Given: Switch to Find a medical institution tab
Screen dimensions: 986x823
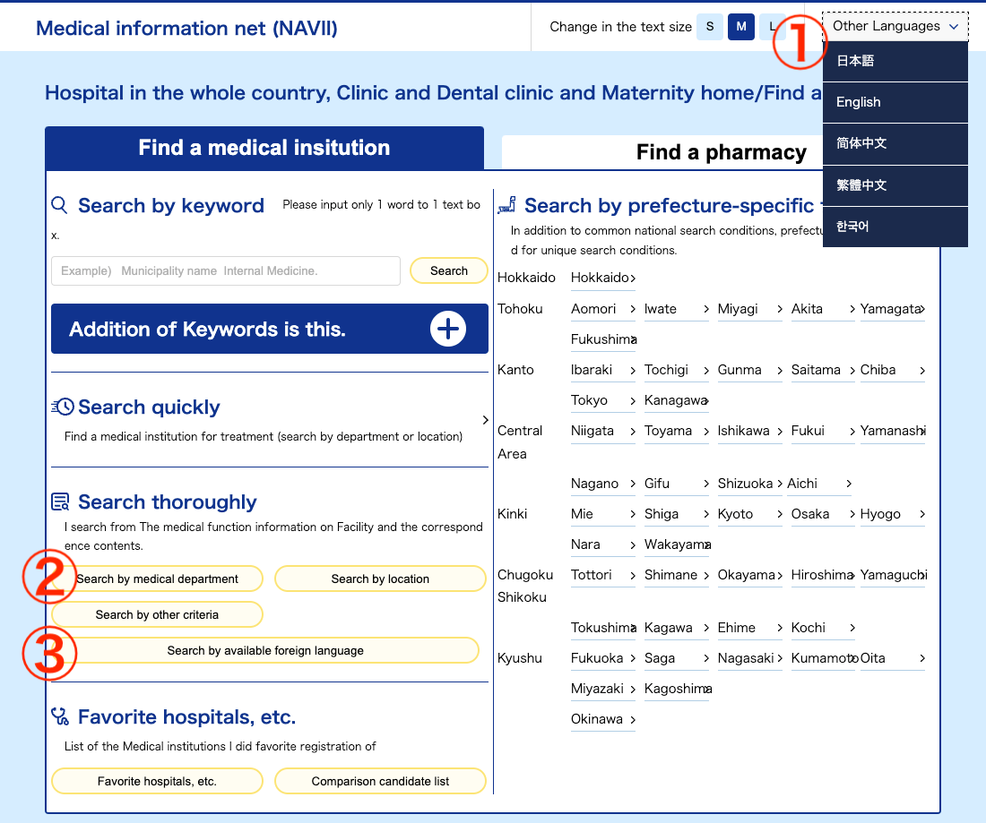Looking at the screenshot, I should point(264,148).
